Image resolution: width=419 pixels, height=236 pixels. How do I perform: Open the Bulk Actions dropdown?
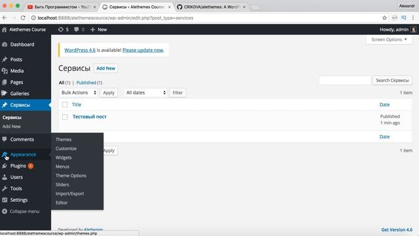click(79, 92)
